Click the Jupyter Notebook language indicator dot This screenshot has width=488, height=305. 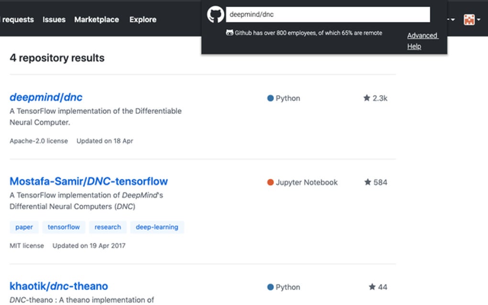coord(270,182)
